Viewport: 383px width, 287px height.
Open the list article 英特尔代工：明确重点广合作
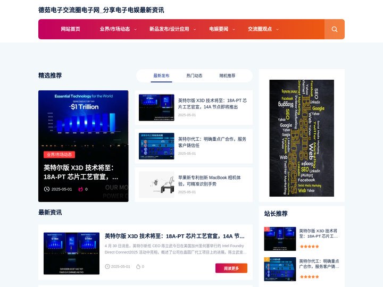212,142
